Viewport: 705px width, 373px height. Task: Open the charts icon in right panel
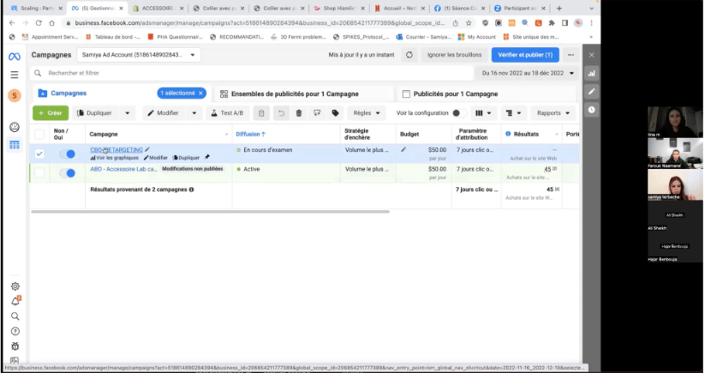click(x=592, y=74)
